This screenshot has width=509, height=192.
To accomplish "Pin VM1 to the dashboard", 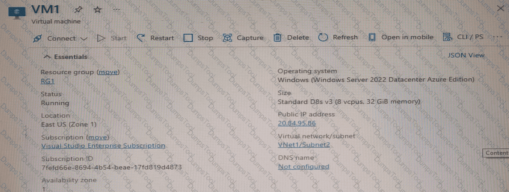I will pyautogui.click(x=78, y=10).
